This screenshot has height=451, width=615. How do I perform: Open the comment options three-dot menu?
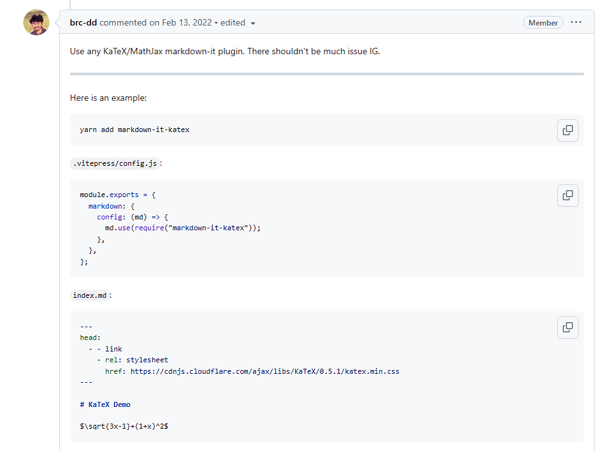[576, 22]
